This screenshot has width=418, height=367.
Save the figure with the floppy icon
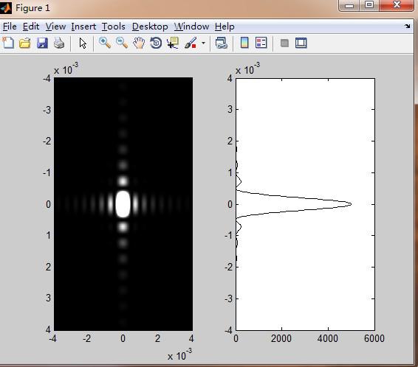[x=42, y=43]
